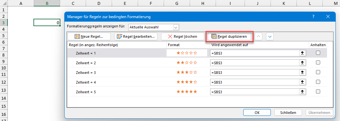Move the rule up with the up arrow

258,36
